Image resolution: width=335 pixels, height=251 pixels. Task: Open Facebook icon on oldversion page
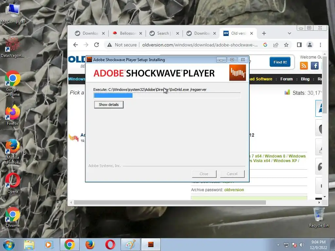pos(315,66)
